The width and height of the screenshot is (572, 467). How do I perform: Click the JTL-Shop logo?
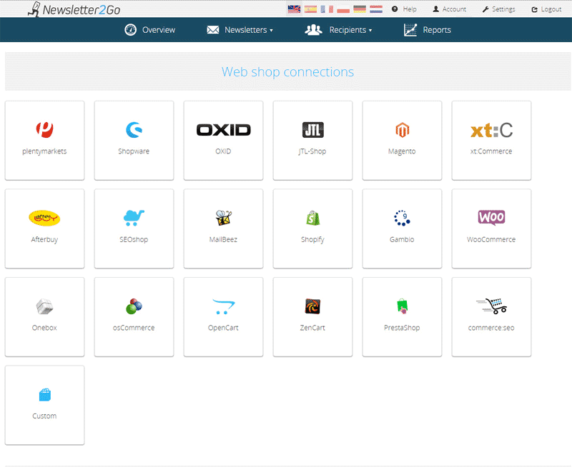312,130
